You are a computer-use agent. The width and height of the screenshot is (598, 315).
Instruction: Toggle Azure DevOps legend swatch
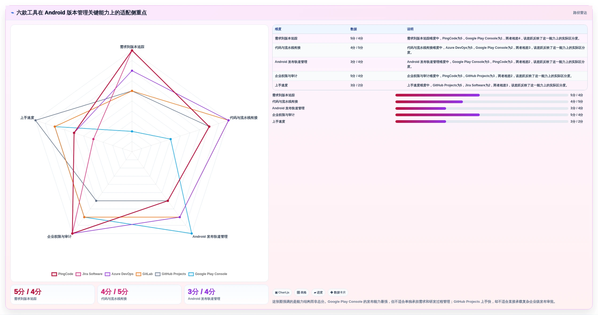click(x=108, y=274)
